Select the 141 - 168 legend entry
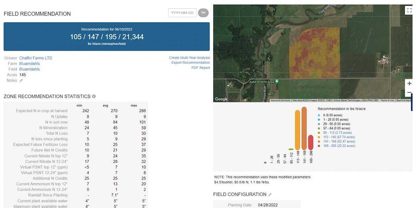 coord(336,141)
